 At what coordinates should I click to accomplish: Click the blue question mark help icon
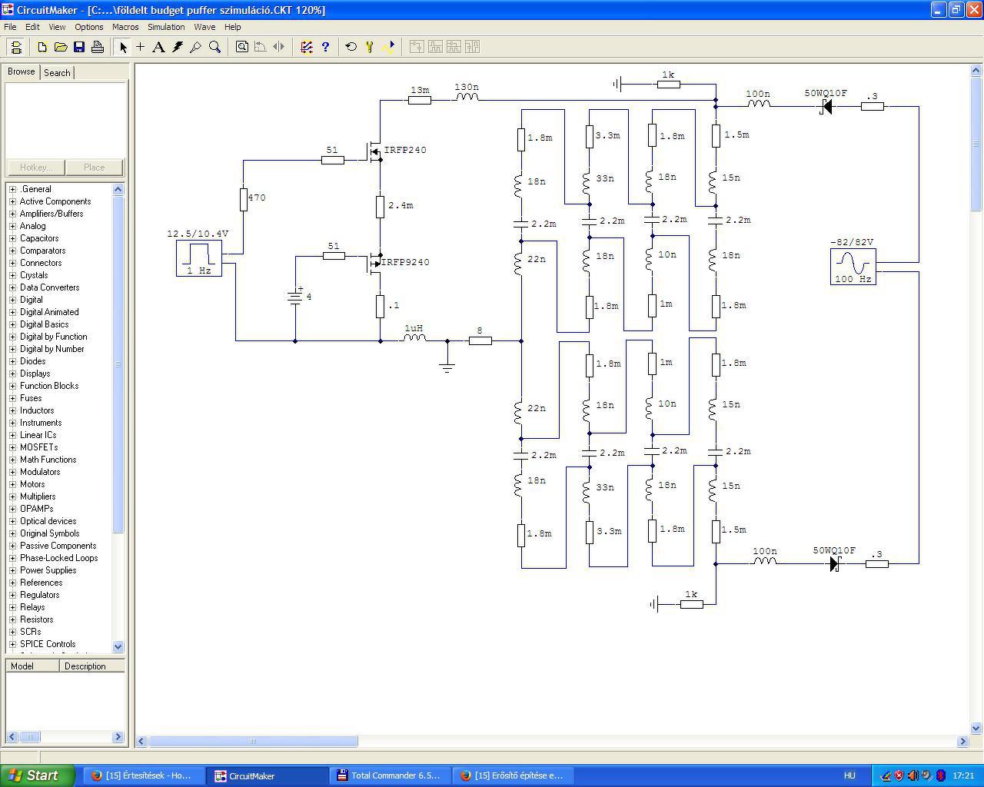click(x=325, y=47)
